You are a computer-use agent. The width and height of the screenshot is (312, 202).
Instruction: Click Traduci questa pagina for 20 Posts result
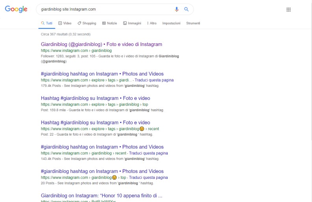pos(148,177)
